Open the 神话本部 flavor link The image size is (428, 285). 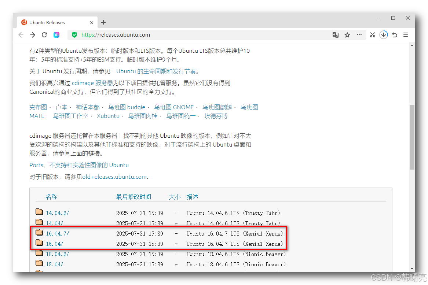(x=88, y=107)
